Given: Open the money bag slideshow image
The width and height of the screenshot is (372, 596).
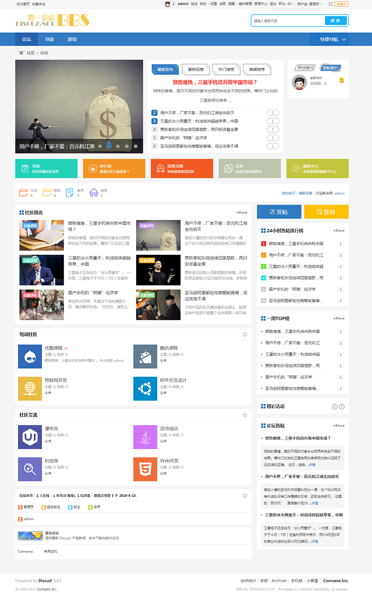Looking at the screenshot, I should [79, 106].
